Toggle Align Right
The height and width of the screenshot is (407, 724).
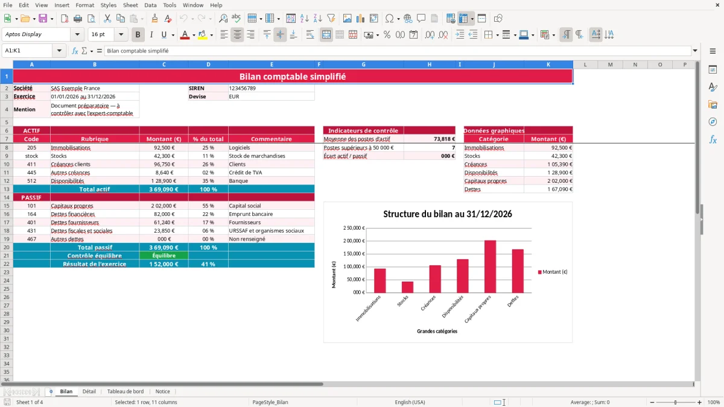(250, 35)
